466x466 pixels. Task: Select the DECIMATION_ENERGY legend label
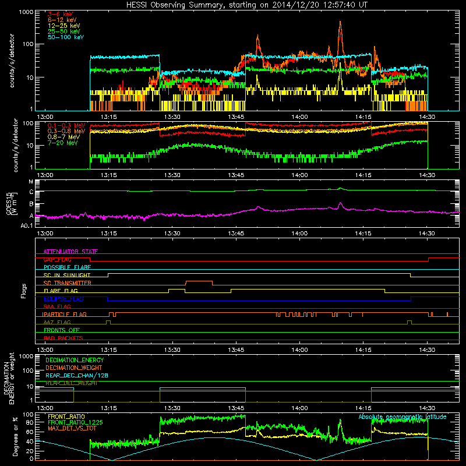tap(75, 360)
